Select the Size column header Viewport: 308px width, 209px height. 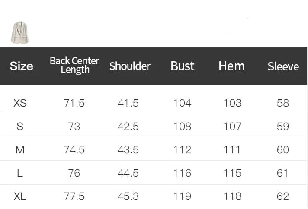[21, 66]
